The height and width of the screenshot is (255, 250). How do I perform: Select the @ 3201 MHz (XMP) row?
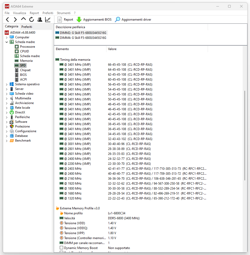pos(131,139)
